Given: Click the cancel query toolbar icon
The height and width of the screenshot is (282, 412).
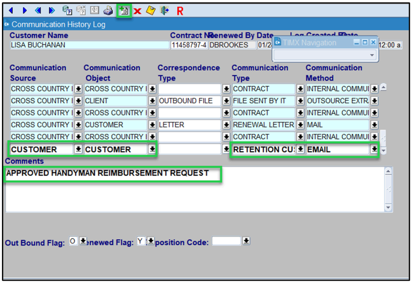Looking at the screenshot, I should (81, 10).
